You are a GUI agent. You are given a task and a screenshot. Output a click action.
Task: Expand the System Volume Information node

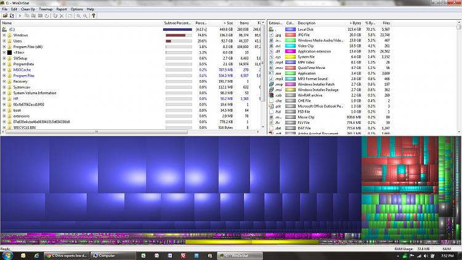(x=4, y=93)
